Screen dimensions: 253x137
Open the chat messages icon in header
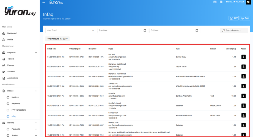(215, 2)
